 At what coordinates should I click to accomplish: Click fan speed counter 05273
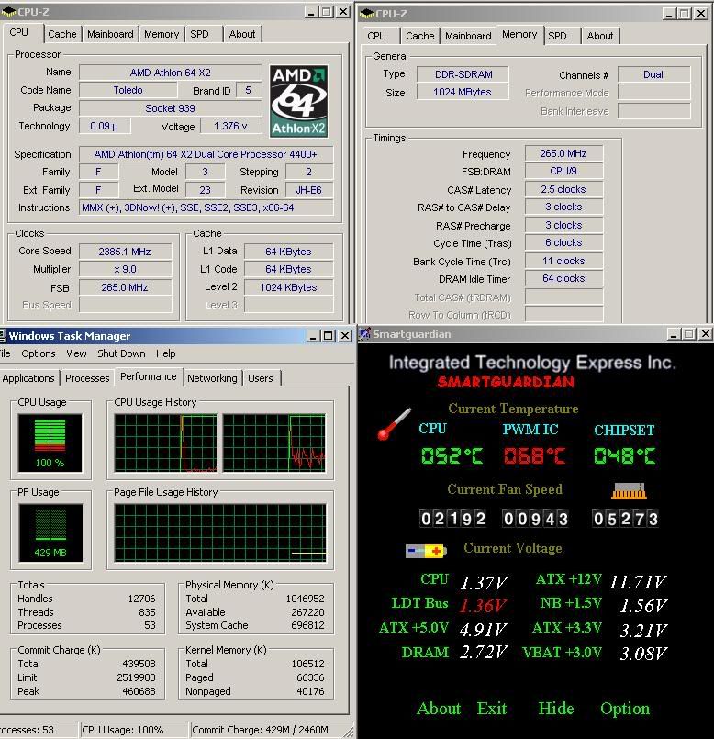click(x=625, y=519)
